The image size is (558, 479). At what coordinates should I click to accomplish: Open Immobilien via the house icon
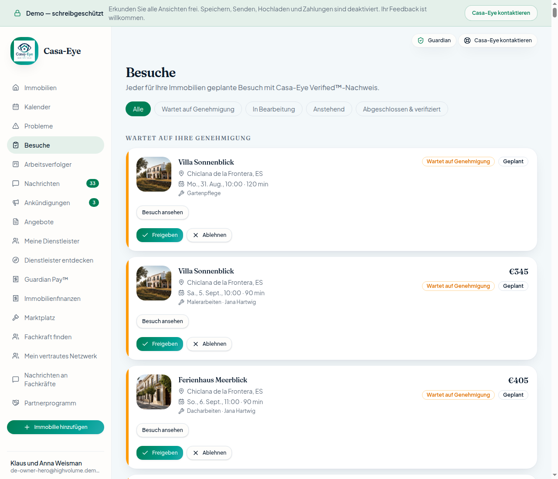(16, 88)
